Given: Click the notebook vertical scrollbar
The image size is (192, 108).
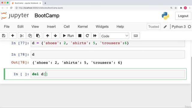Looking at the screenshot, I should pyautogui.click(x=191, y=79).
